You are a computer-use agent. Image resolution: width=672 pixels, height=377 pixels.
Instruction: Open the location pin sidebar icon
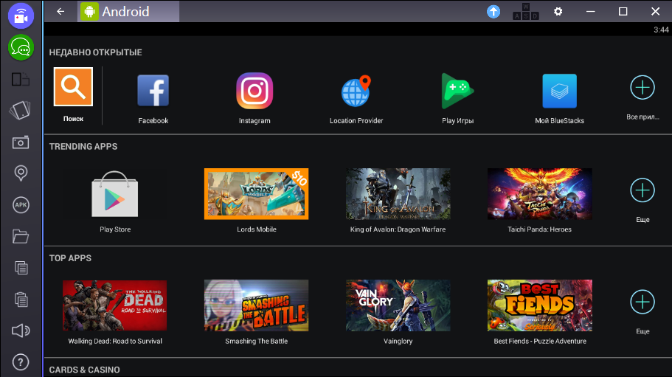click(21, 173)
